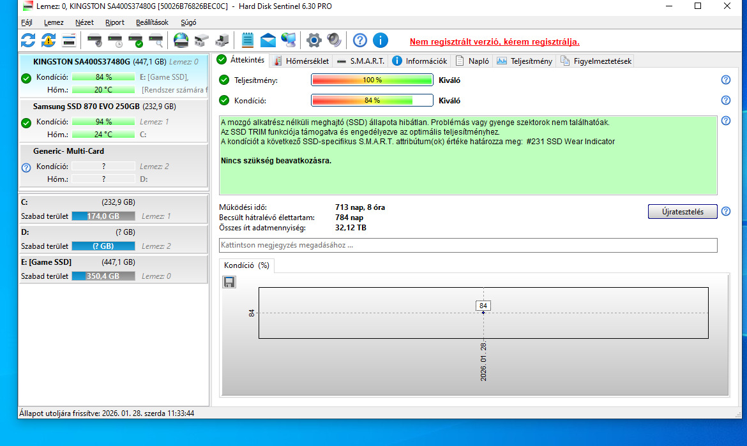Click the disk panel layout toolbar icon
Screen dimensions: 747x446
pyautogui.click(x=69, y=40)
